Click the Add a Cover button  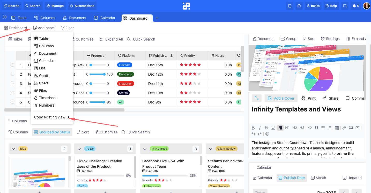click(281, 98)
